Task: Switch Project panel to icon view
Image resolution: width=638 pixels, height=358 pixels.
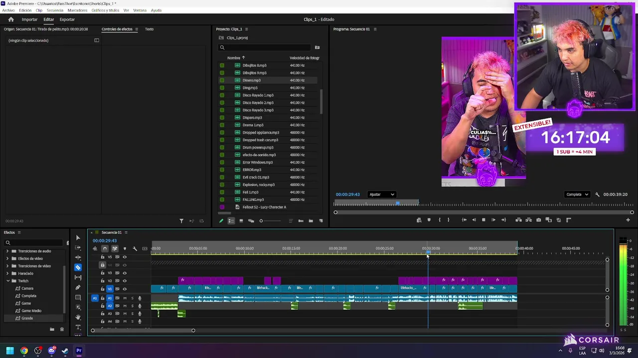Action: [x=241, y=221]
